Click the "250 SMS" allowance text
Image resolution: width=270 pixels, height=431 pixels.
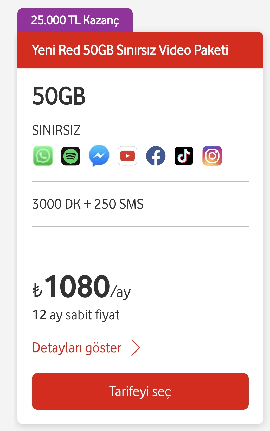(119, 204)
